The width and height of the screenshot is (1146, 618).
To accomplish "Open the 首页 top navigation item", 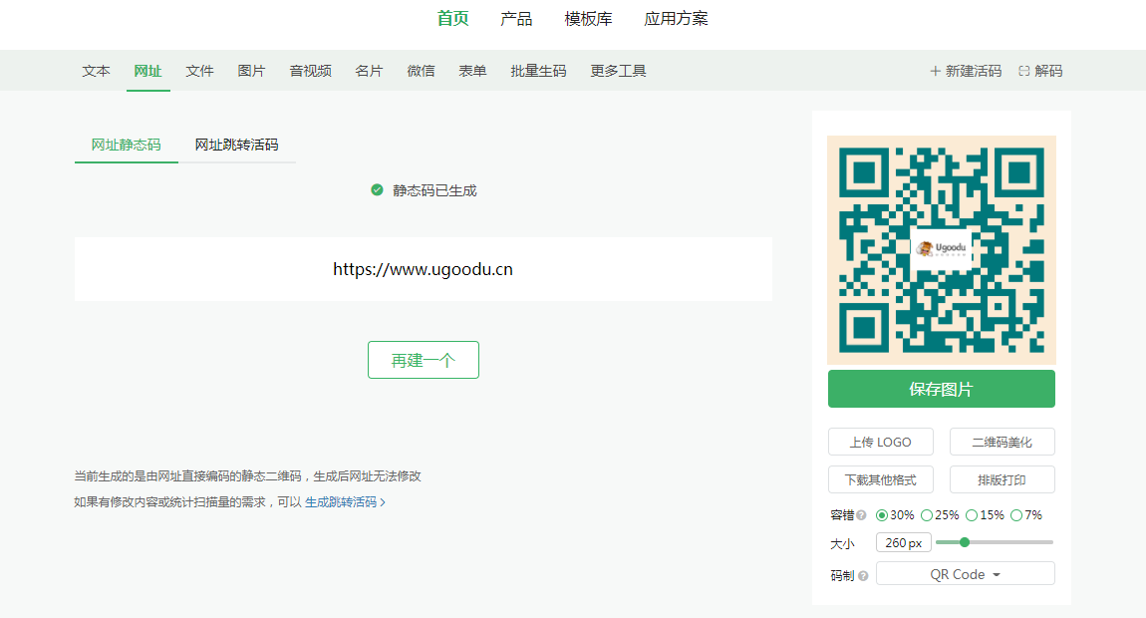I will tap(453, 19).
